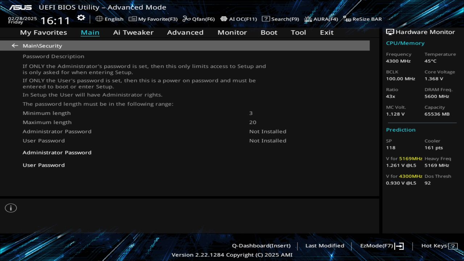Click the back arrow in Main\Security
The image size is (464, 261).
click(15, 46)
